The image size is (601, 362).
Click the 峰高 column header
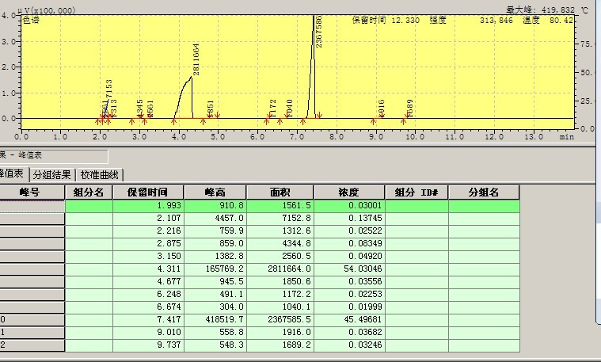click(215, 192)
